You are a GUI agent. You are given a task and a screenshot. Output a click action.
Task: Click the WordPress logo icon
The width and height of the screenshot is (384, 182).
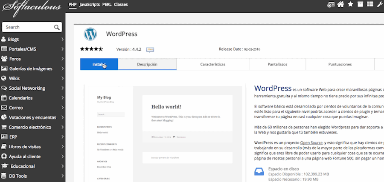coord(90,34)
